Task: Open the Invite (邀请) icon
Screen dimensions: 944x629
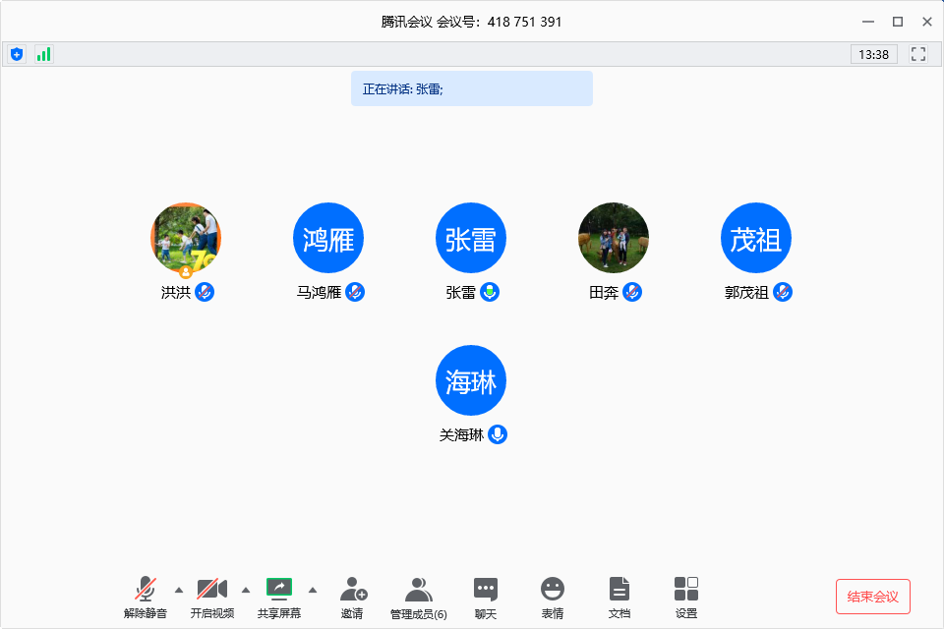Action: [353, 597]
